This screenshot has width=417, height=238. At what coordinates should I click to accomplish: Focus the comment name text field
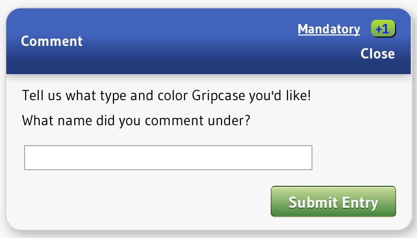[x=168, y=158]
